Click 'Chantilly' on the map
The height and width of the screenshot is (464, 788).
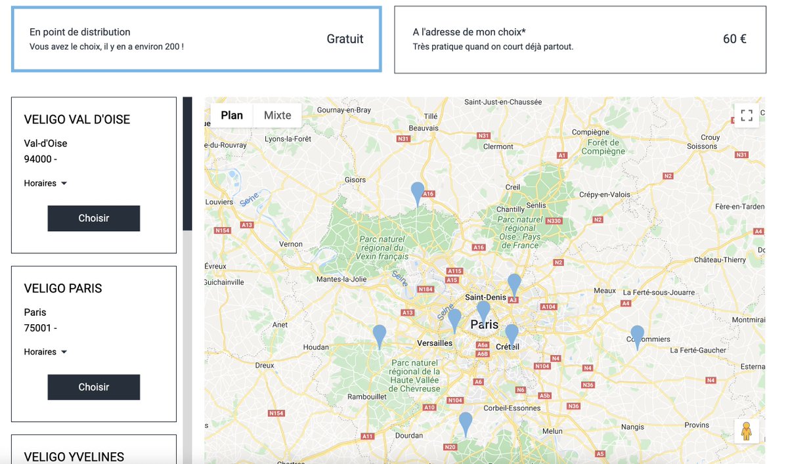[x=510, y=209]
